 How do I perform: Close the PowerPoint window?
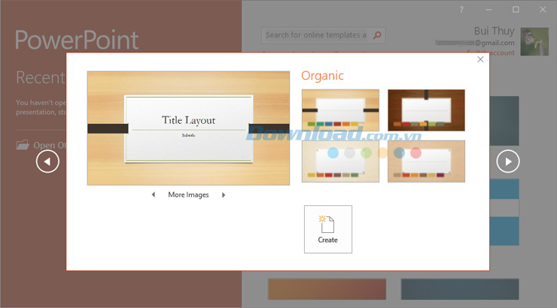pyautogui.click(x=543, y=10)
